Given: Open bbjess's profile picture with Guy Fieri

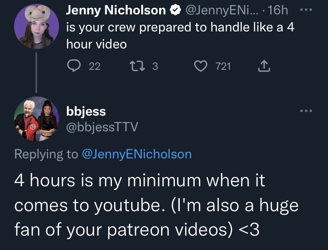Looking at the screenshot, I should click(36, 119).
